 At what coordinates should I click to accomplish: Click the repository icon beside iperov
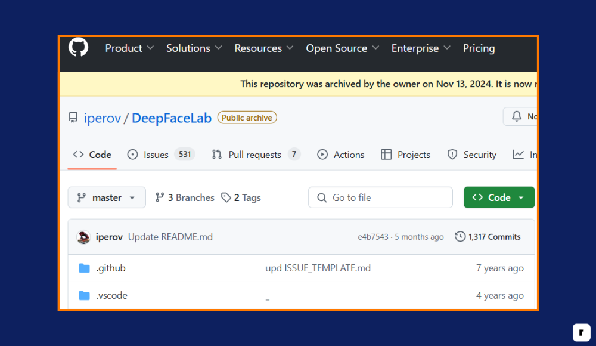(x=73, y=118)
